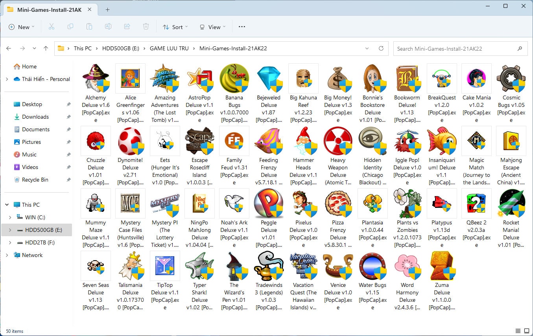
Task: Click the Share toolbar icon
Action: pos(127,27)
